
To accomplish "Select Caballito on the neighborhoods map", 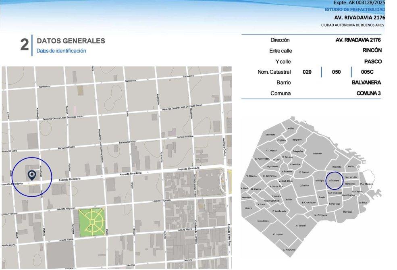I will 304,185.
